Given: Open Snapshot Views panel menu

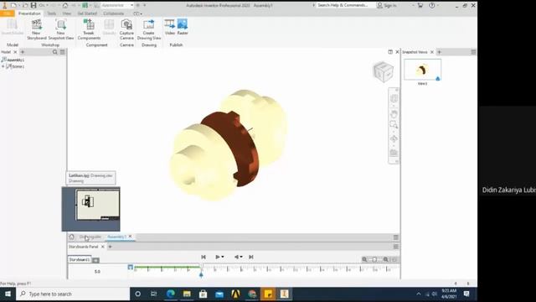Looking at the screenshot, I should point(473,52).
